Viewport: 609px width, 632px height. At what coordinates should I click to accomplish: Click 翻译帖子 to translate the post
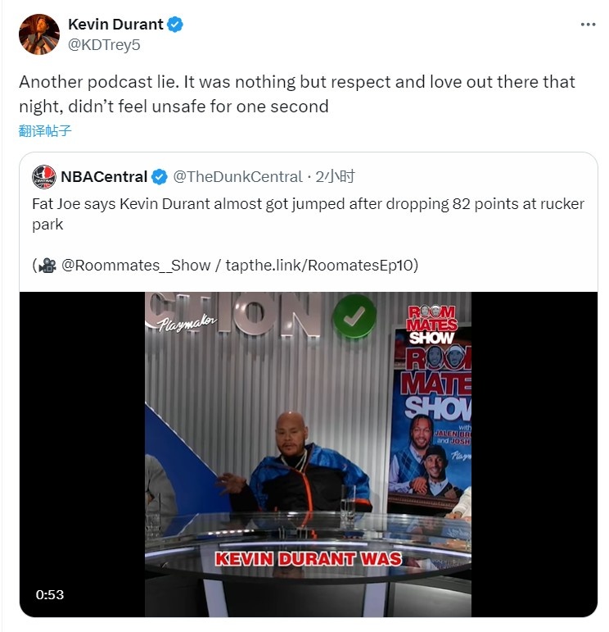[45, 130]
